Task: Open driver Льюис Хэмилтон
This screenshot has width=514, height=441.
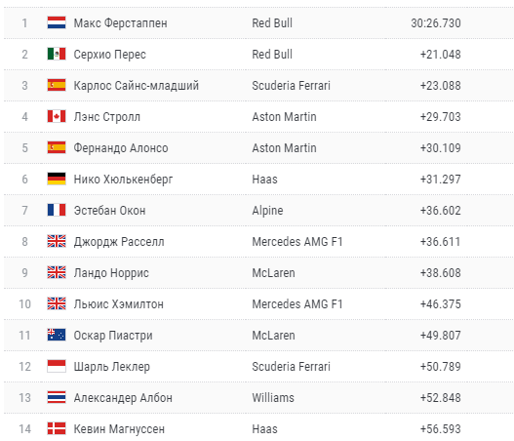Action: [x=118, y=304]
